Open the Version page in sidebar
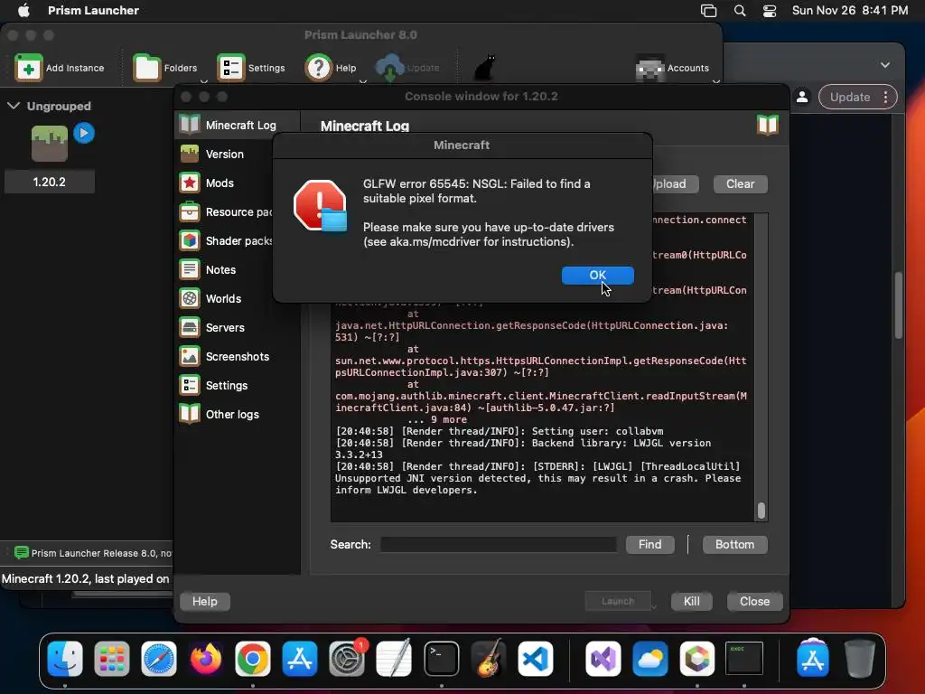Viewport: 925px width, 694px height. click(x=238, y=154)
